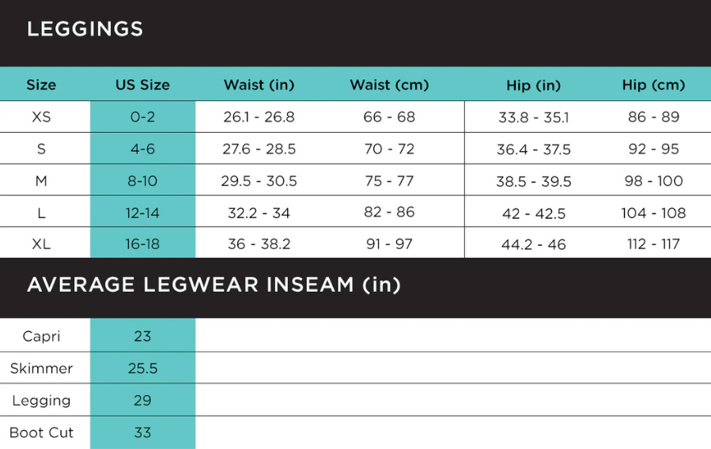The width and height of the screenshot is (711, 449).
Task: Click the Boot Cut inseam label
Action: 41,432
